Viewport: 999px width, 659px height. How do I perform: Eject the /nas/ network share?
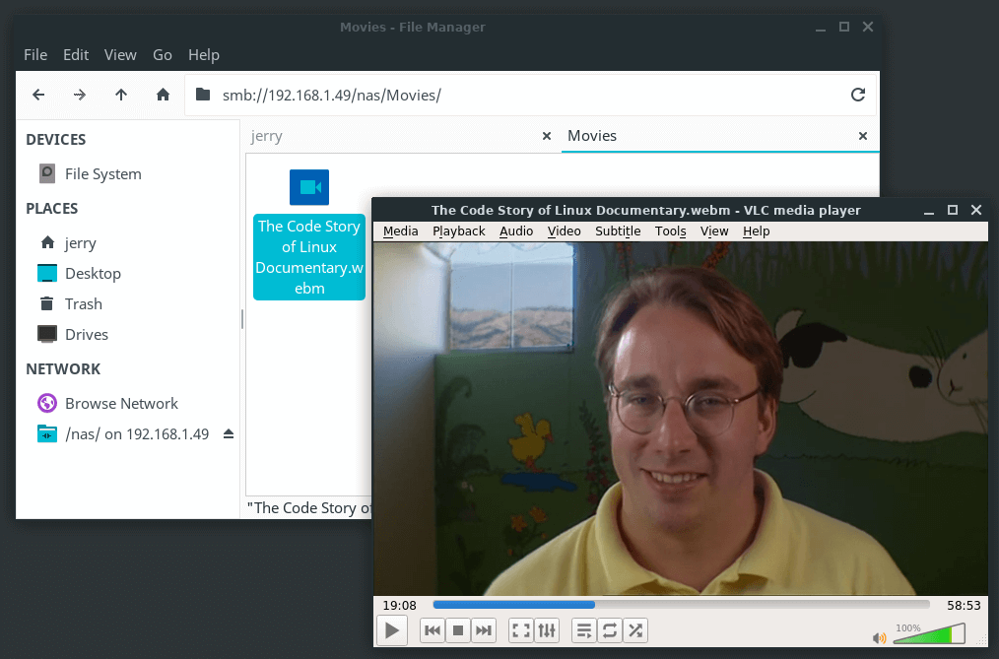tap(229, 433)
